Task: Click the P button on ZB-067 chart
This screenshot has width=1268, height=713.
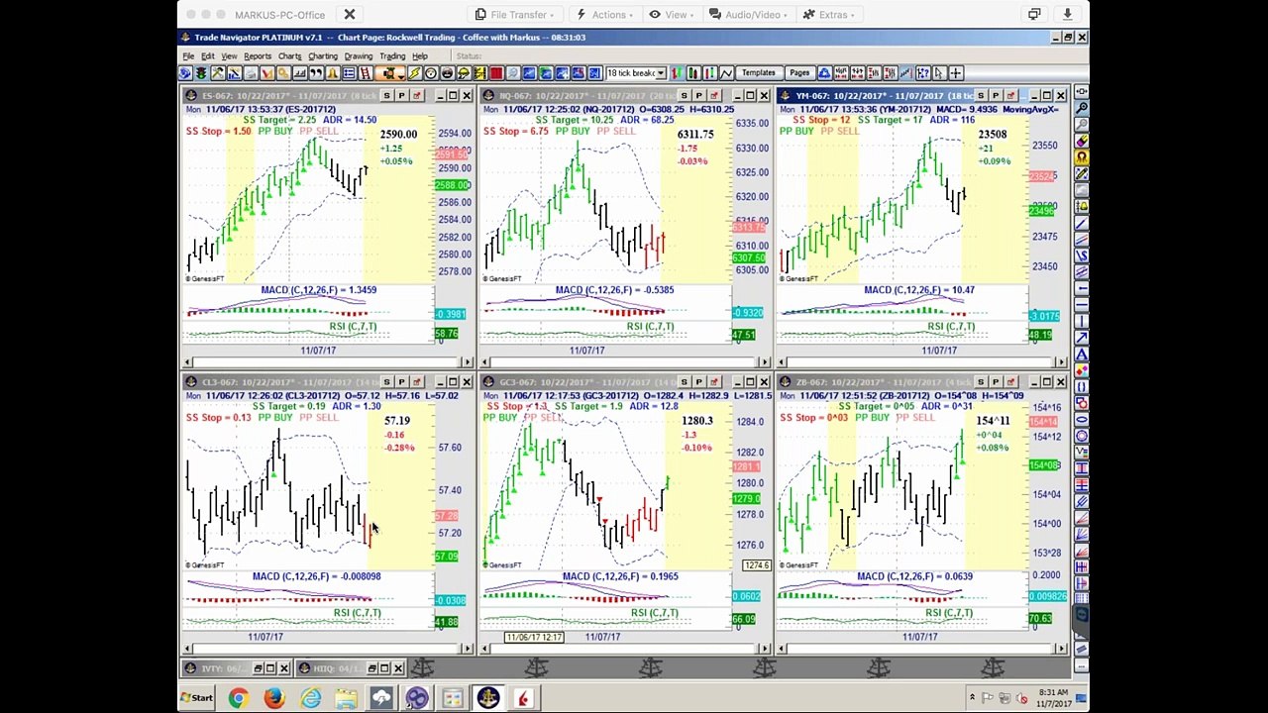Action: (996, 382)
